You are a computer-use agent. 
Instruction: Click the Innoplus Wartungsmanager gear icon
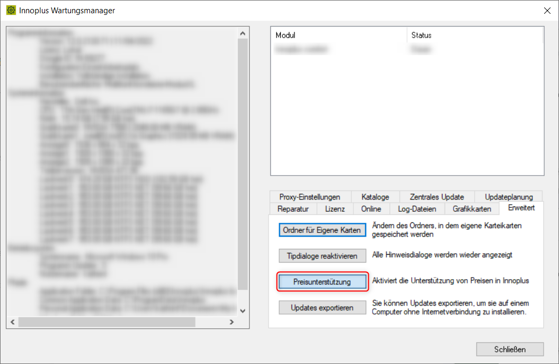coord(11,11)
